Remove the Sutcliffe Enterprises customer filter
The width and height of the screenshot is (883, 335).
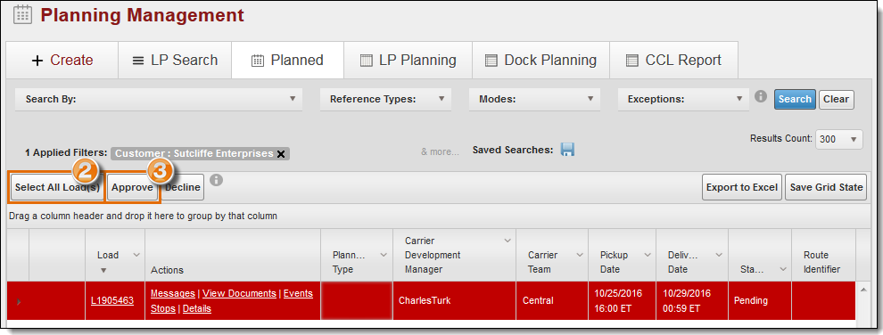click(x=281, y=154)
